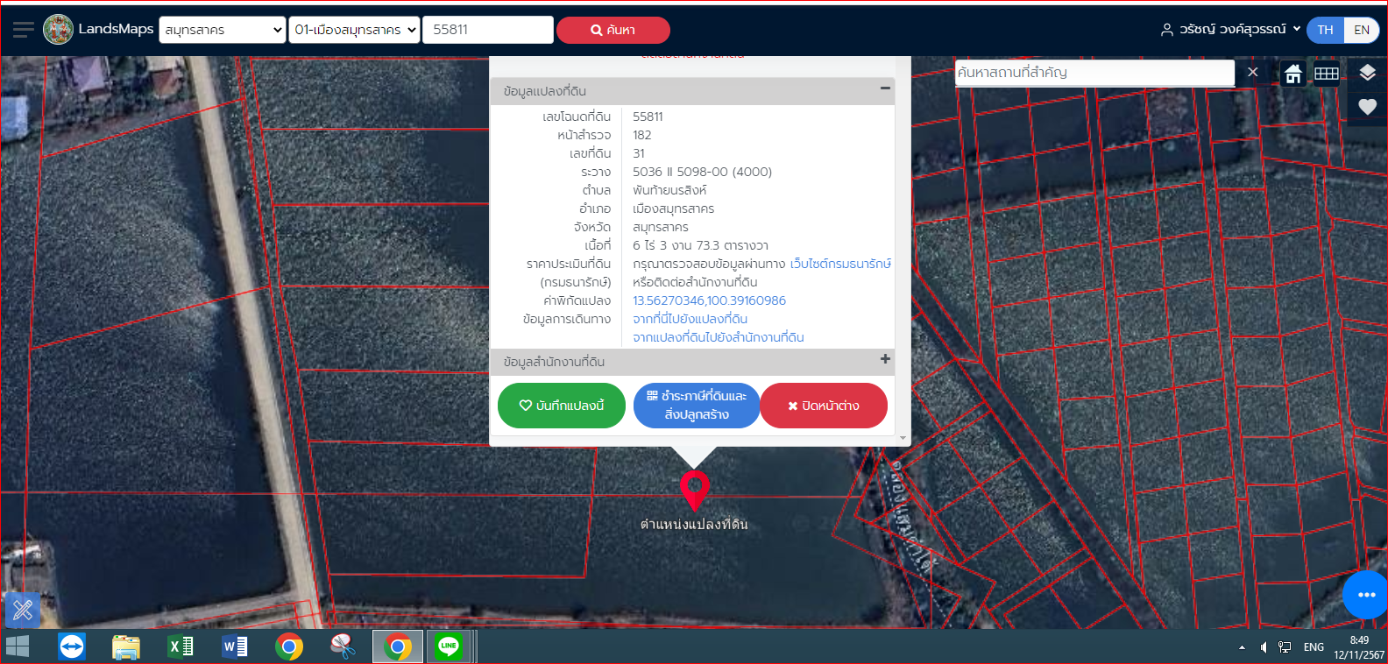Switch language to EN
This screenshot has width=1388, height=664.
1362,30
